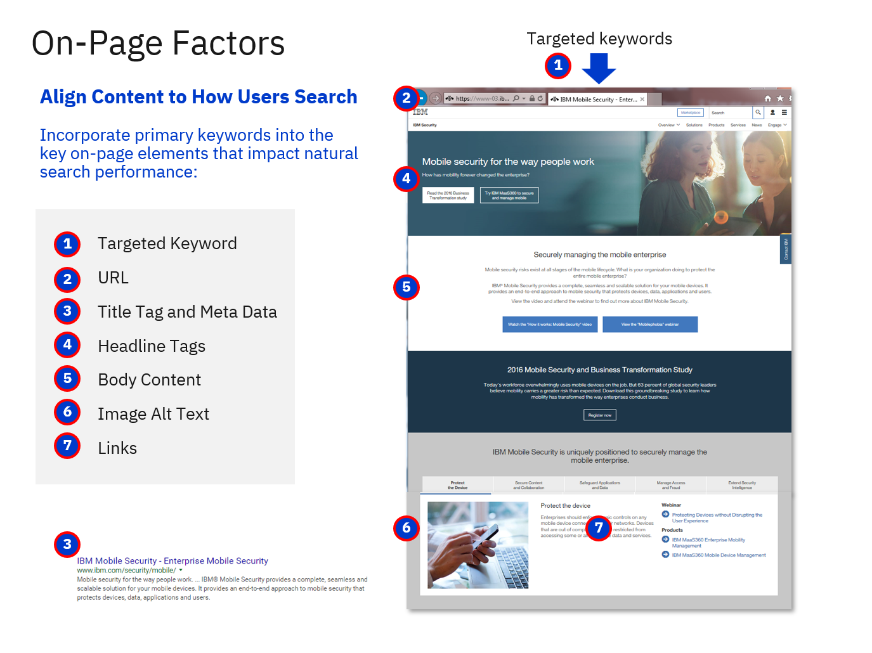Open IBM MaaS360 Enterprise Mobility Management link
This screenshot has width=872, height=653.
click(708, 543)
